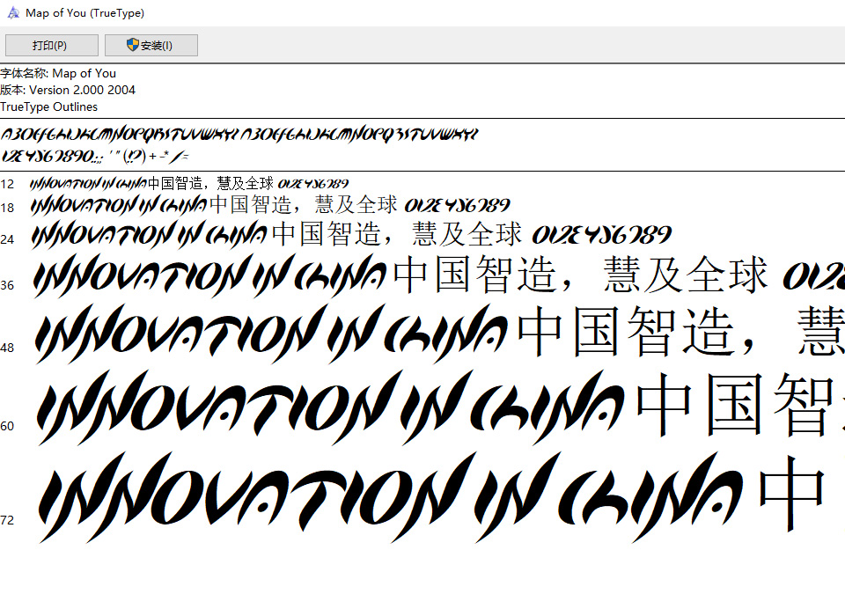845x616 pixels.
Task: Click the 安装(I) install button
Action: [x=151, y=45]
